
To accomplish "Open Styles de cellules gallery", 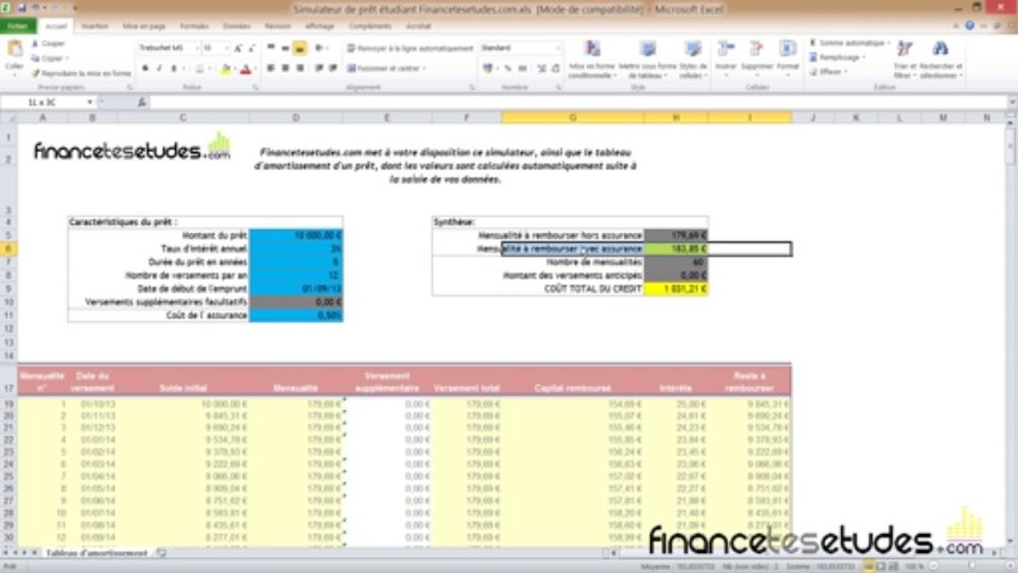I will pos(693,58).
